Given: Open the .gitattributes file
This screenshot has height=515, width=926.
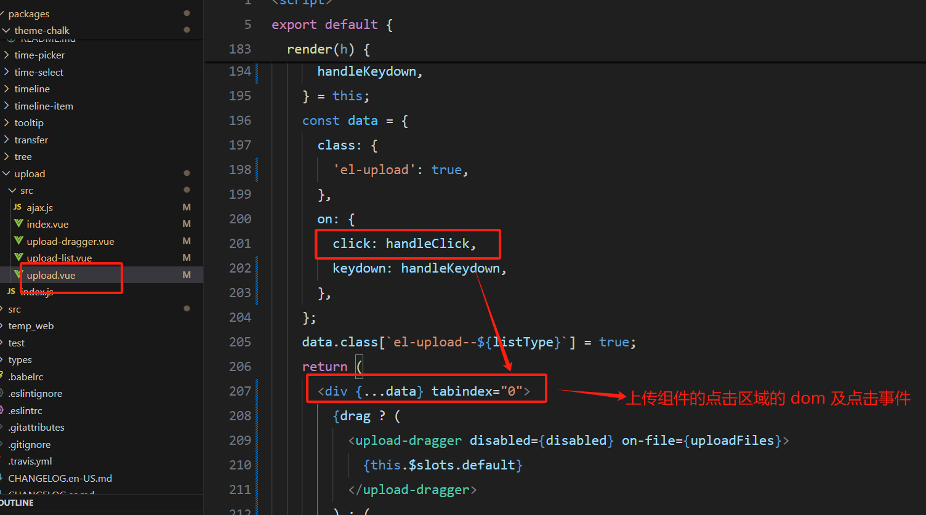Looking at the screenshot, I should click(x=36, y=428).
